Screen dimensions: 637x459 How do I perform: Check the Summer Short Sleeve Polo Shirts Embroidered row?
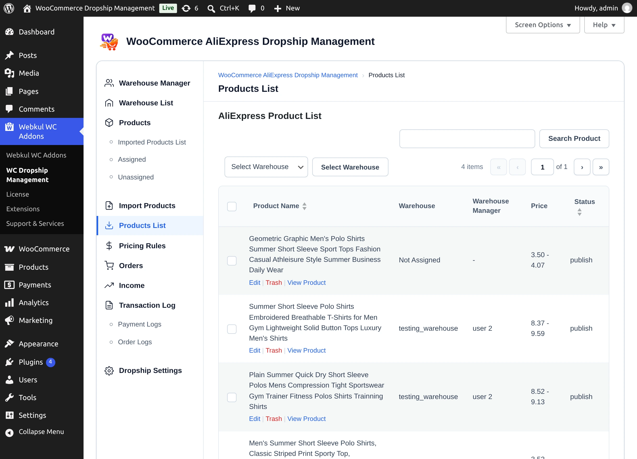[x=232, y=329]
